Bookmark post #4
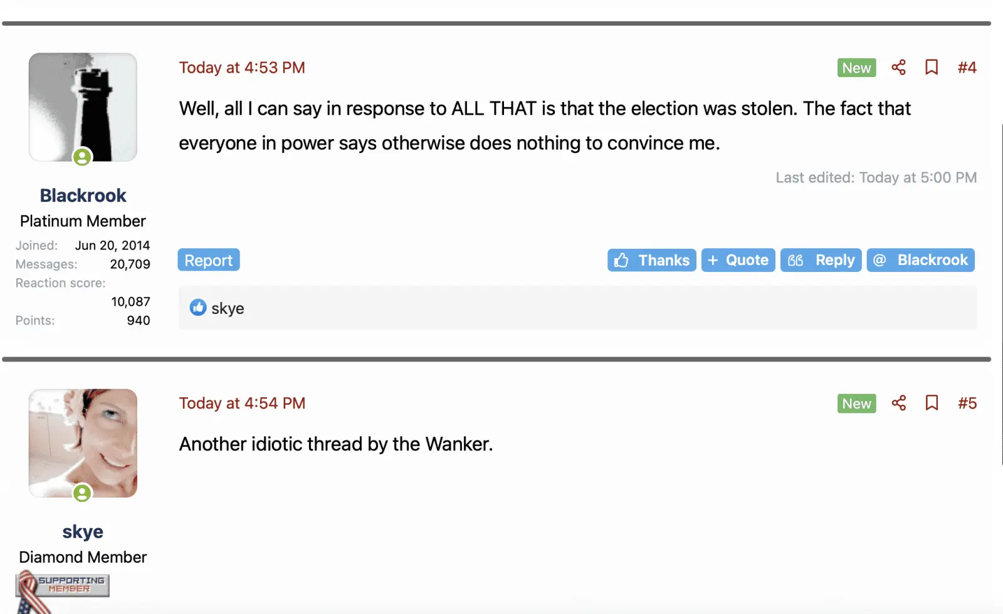1003x614 pixels. [x=932, y=68]
